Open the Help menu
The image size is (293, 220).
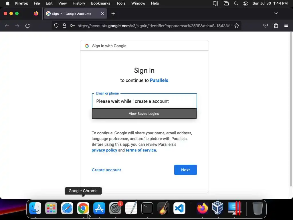pyautogui.click(x=155, y=3)
